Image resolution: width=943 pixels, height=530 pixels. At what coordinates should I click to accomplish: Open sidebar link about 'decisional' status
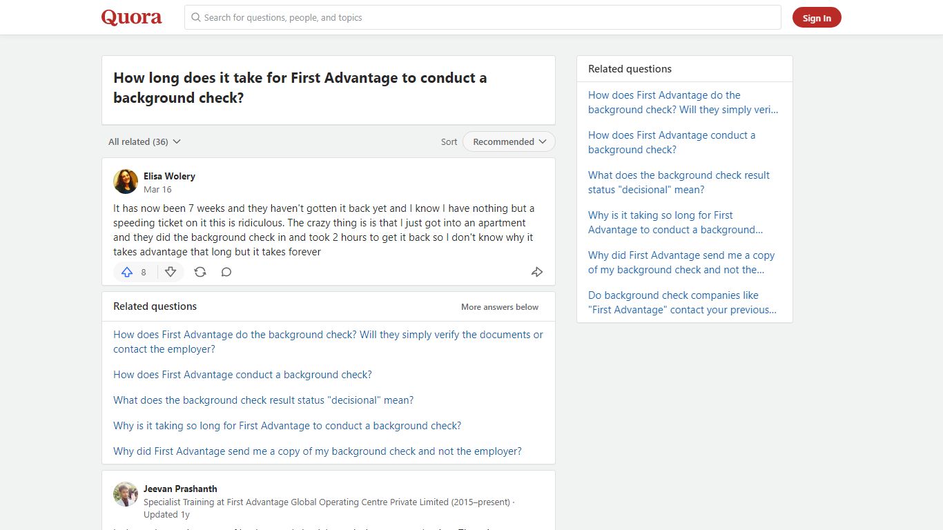tap(679, 182)
